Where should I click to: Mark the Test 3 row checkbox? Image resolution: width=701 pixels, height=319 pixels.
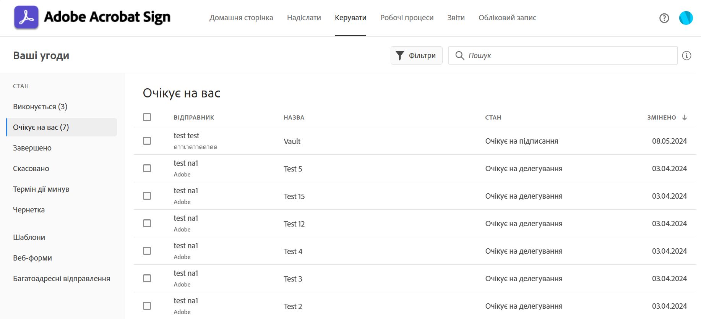[x=147, y=279]
